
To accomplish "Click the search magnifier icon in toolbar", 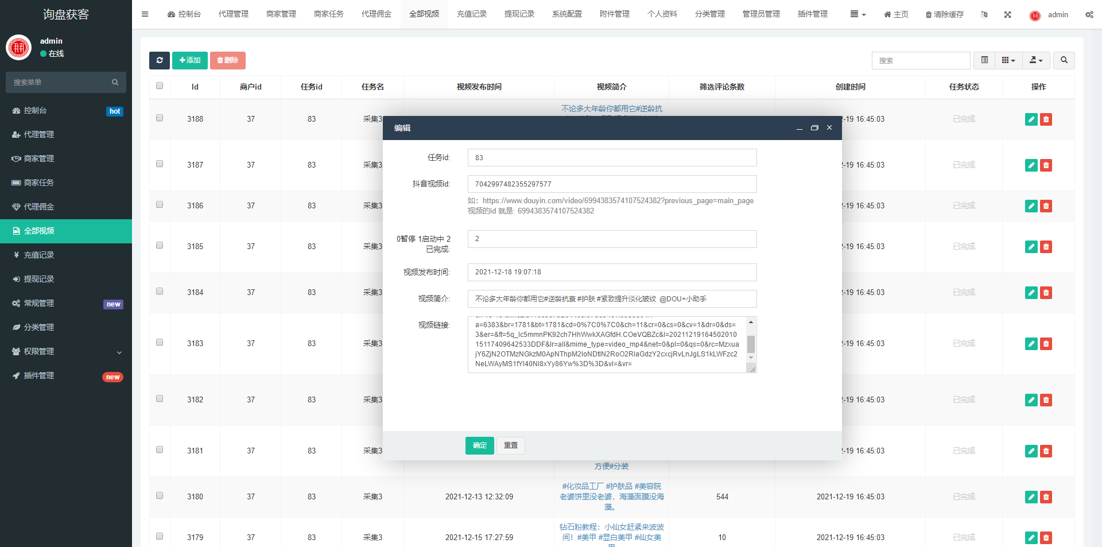I will point(1064,60).
